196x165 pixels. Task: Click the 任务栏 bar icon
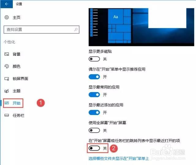7,115
